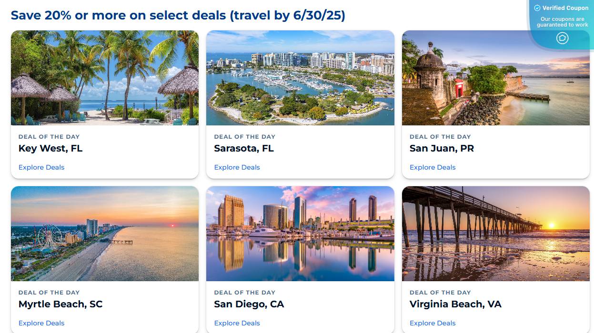Viewport: 594px width, 333px height.
Task: Select the Key West, FL card title
Action: (x=50, y=148)
